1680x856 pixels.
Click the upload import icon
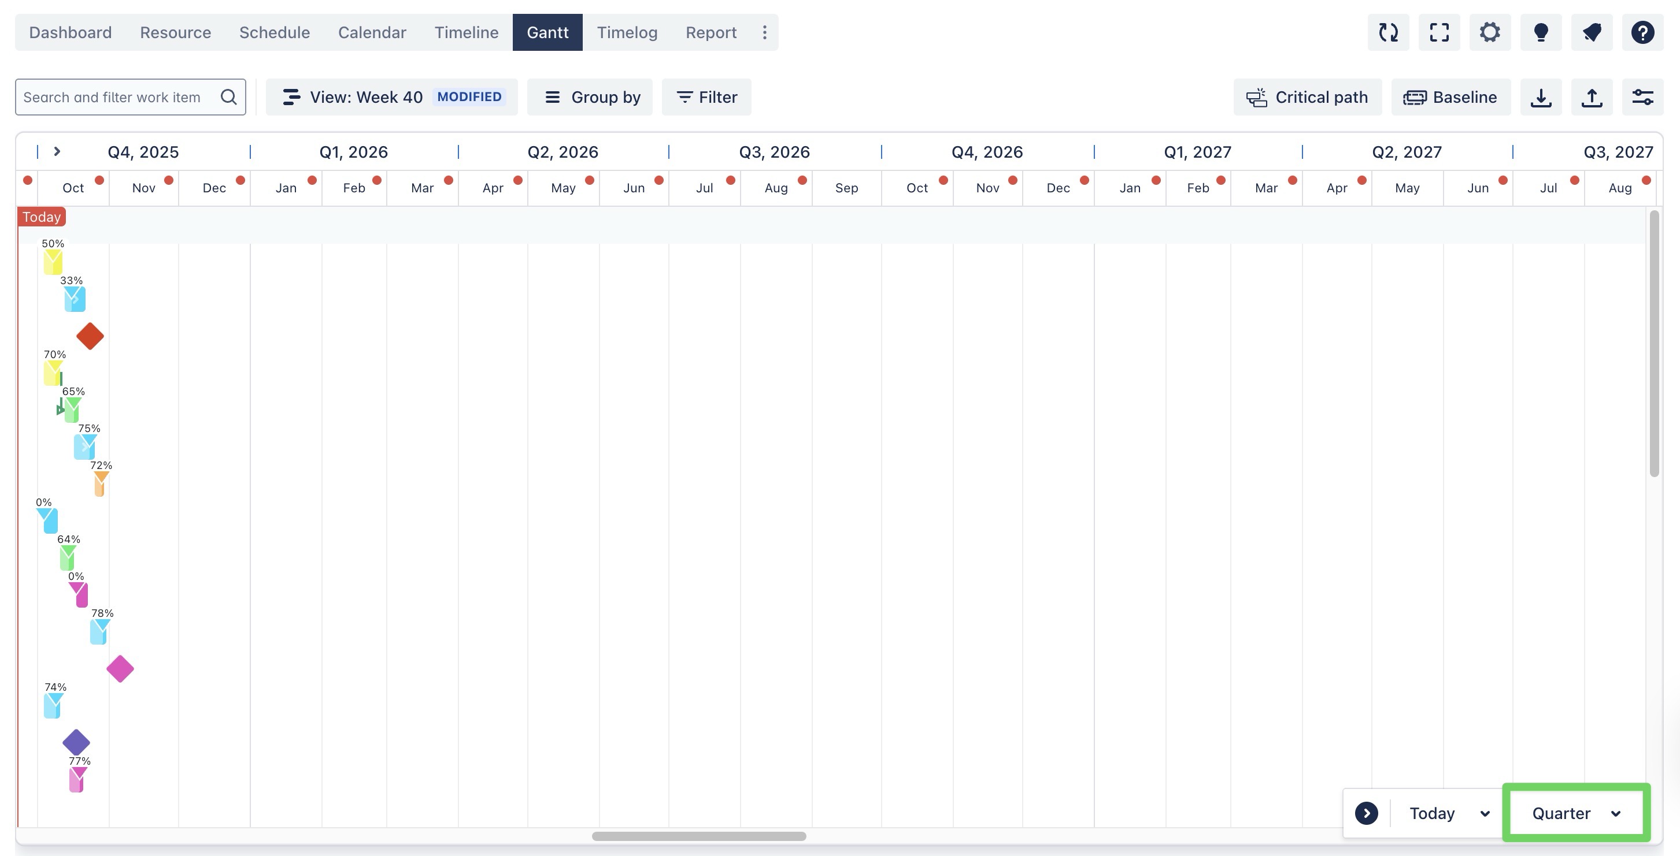coord(1592,97)
